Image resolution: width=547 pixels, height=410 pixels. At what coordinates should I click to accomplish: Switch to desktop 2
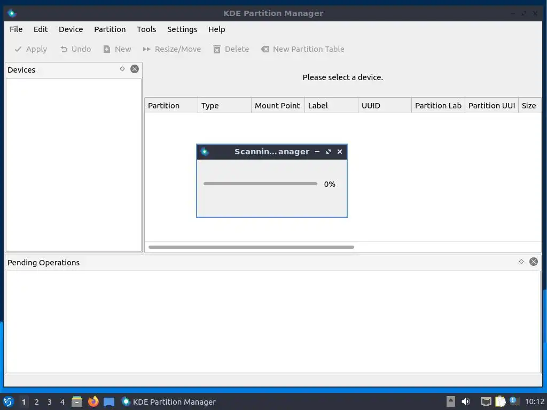[37, 402]
